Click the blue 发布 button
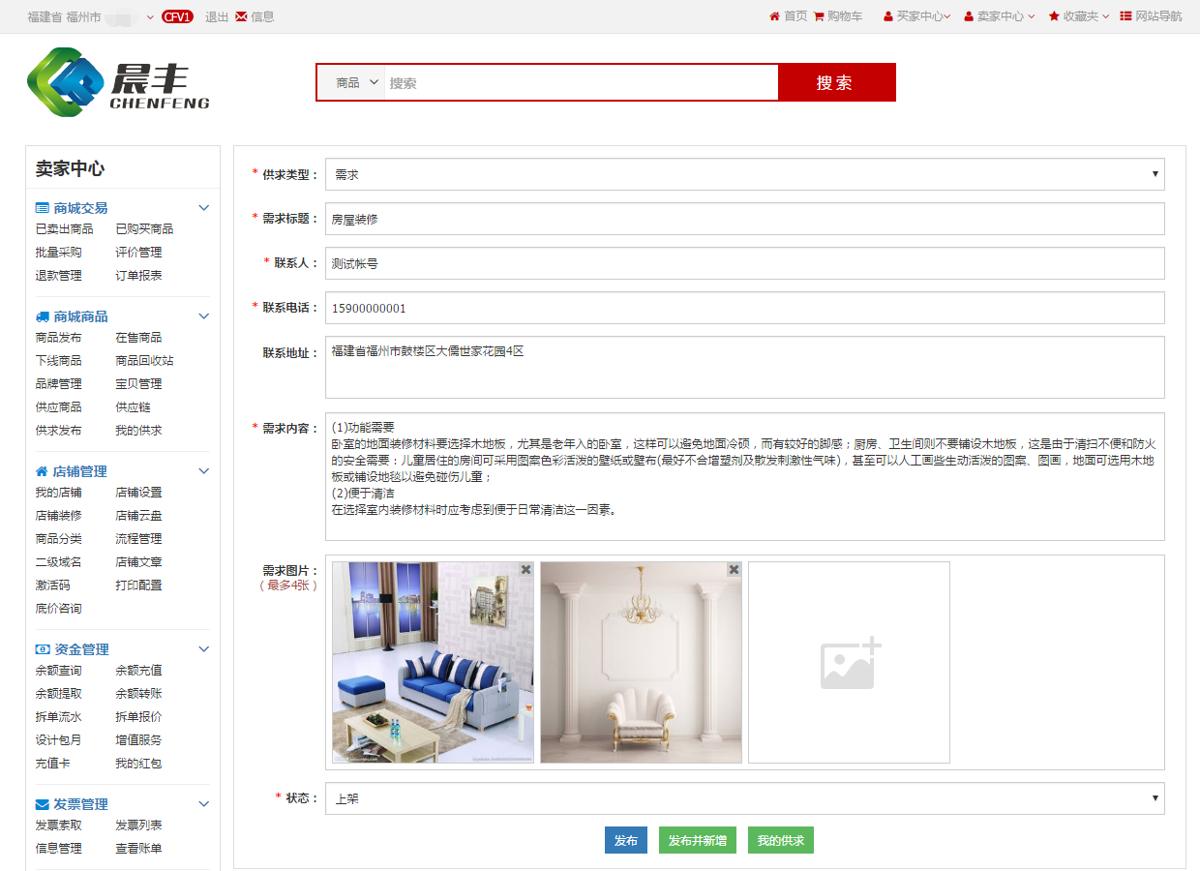 point(626,841)
